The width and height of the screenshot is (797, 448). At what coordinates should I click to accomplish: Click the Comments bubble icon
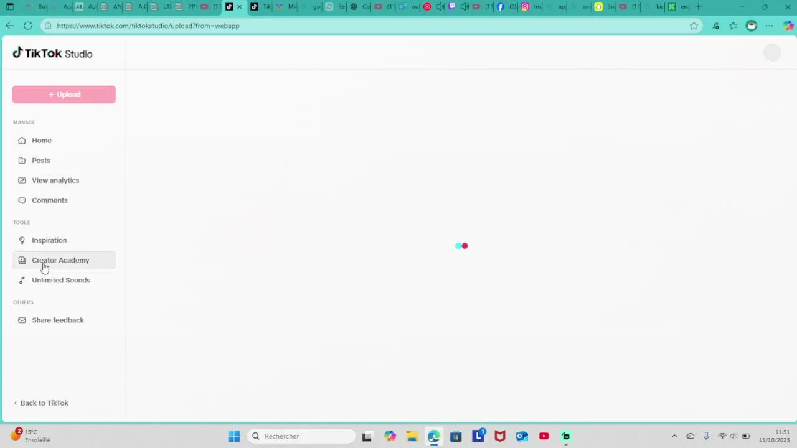click(x=22, y=200)
